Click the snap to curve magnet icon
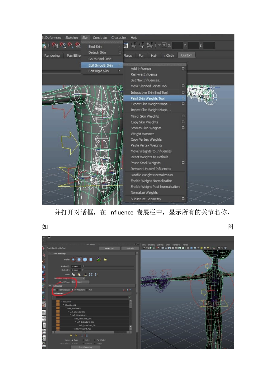The width and height of the screenshot is (275, 389). (63, 45)
